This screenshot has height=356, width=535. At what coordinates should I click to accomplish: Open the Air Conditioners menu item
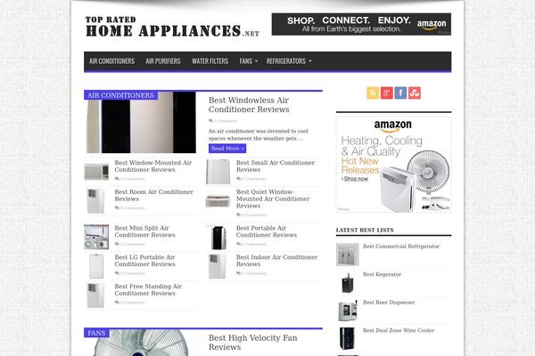point(112,61)
